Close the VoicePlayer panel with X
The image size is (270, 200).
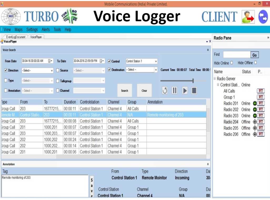pos(210,41)
